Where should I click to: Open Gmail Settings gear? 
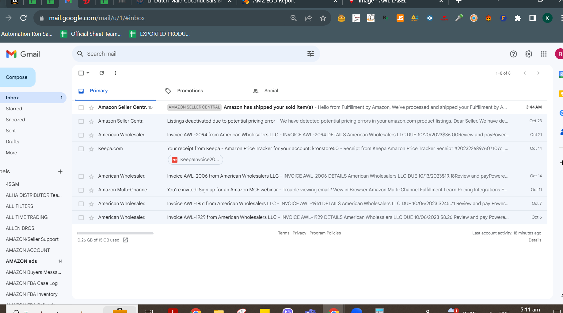click(529, 54)
